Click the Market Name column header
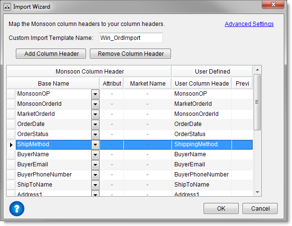The width and height of the screenshot is (292, 226). (147, 84)
